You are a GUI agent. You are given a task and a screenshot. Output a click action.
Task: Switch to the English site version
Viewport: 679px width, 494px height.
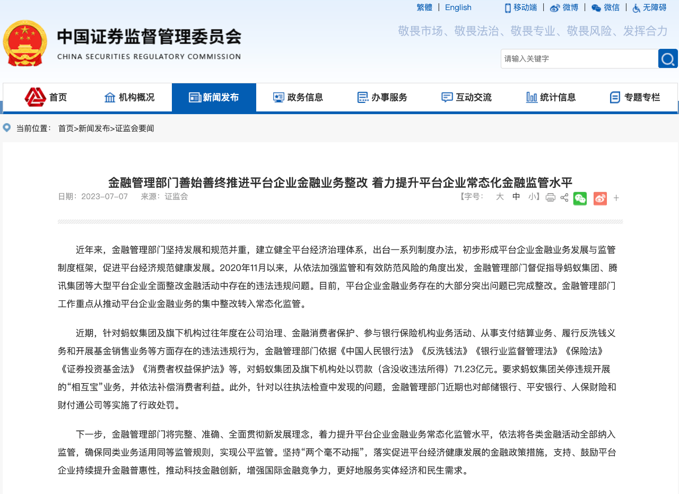tap(458, 7)
